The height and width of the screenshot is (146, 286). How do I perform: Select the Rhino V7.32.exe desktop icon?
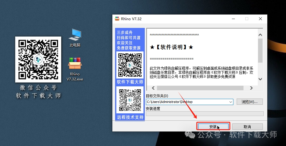(x=75, y=69)
